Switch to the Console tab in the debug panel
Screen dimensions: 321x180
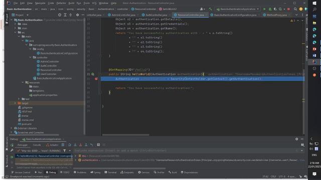click(37, 145)
